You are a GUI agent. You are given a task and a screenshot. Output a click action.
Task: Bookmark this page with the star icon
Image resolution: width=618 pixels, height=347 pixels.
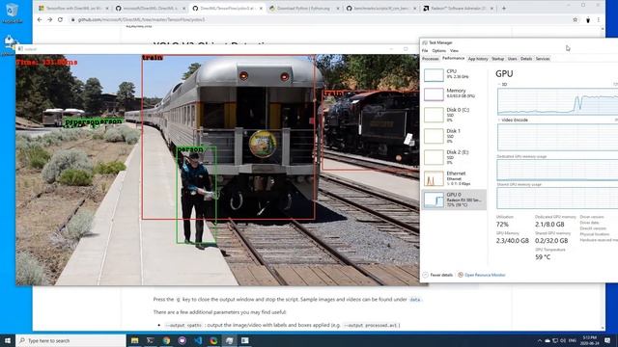point(576,19)
